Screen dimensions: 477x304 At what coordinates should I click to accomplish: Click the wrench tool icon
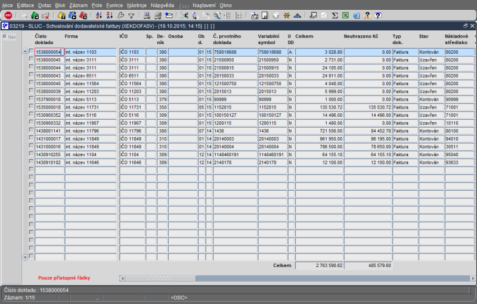[x=120, y=15]
